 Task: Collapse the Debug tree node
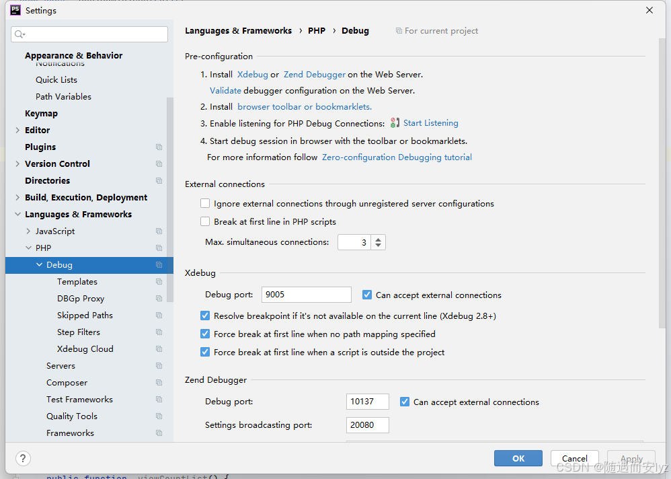(x=40, y=265)
